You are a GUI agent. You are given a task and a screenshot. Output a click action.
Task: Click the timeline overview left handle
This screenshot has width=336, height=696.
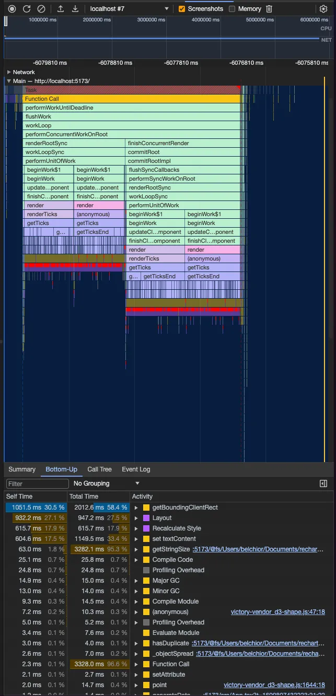[x=6, y=21]
